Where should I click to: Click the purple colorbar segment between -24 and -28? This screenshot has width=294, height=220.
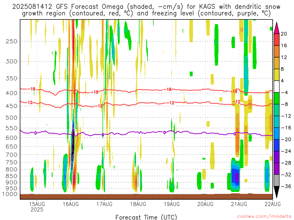pos(276,157)
